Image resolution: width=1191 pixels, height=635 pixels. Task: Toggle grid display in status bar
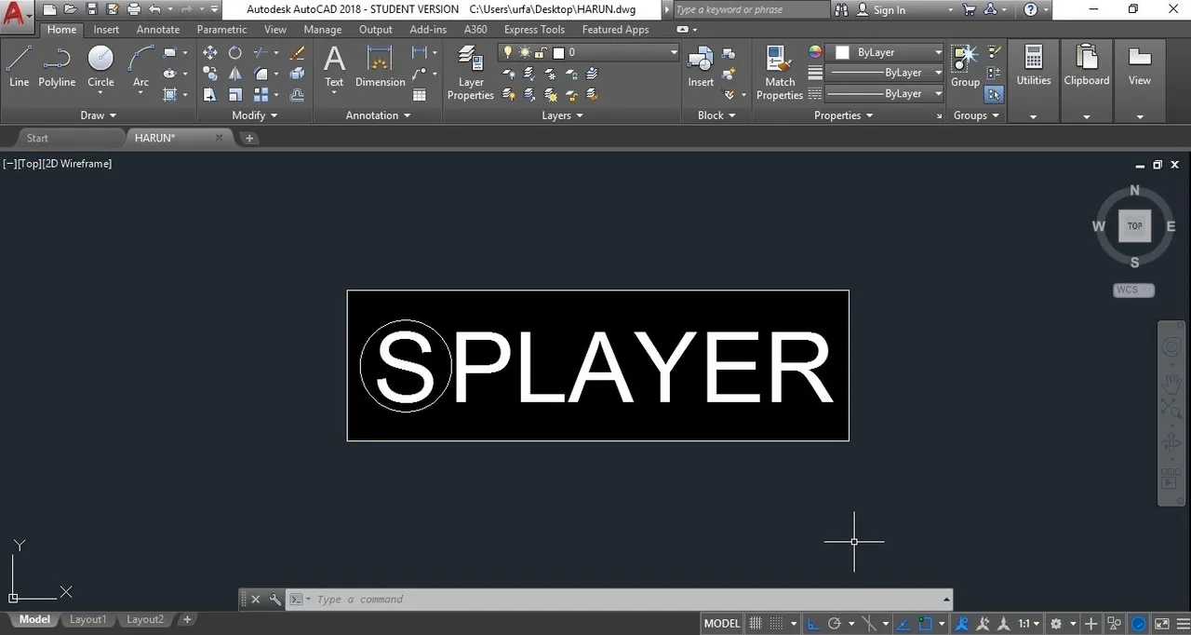click(x=756, y=624)
